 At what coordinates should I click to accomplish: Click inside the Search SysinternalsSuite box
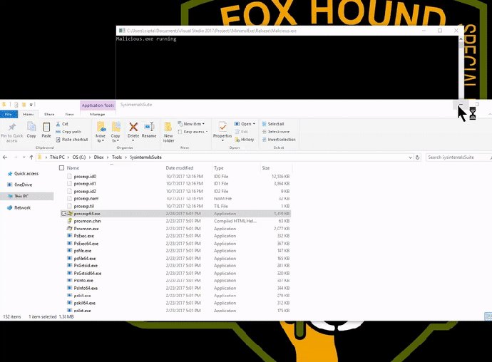pos(458,157)
